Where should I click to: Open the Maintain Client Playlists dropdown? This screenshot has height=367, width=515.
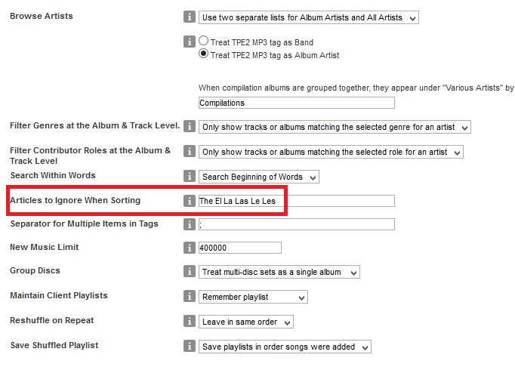click(253, 297)
